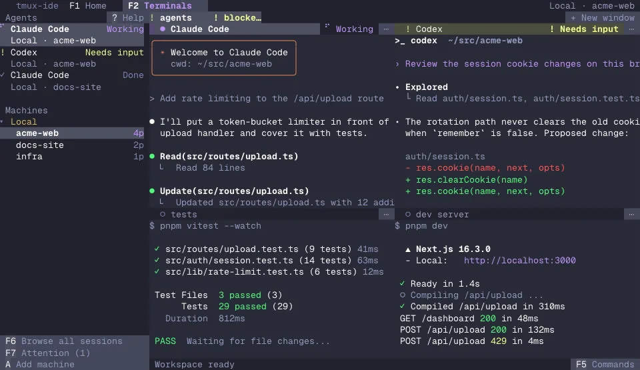
Task: Click the Needs input status on Codex pane
Action: pos(584,29)
